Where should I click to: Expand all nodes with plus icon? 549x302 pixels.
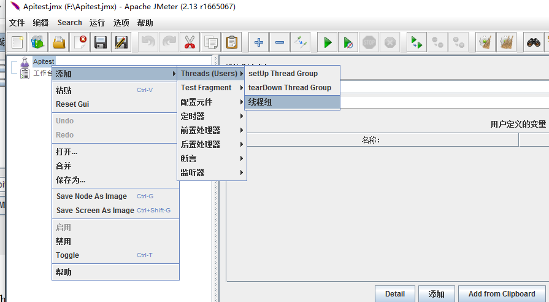pos(259,42)
